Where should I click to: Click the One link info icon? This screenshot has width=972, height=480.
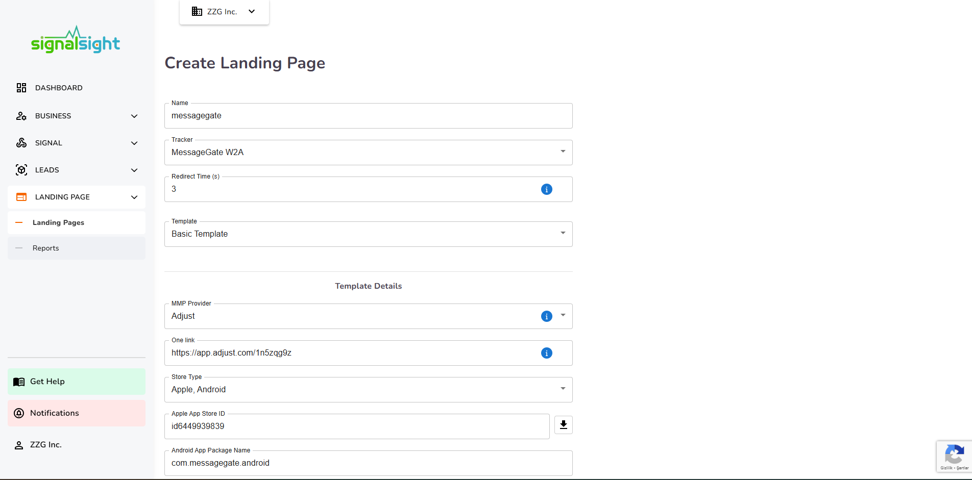[x=547, y=353]
